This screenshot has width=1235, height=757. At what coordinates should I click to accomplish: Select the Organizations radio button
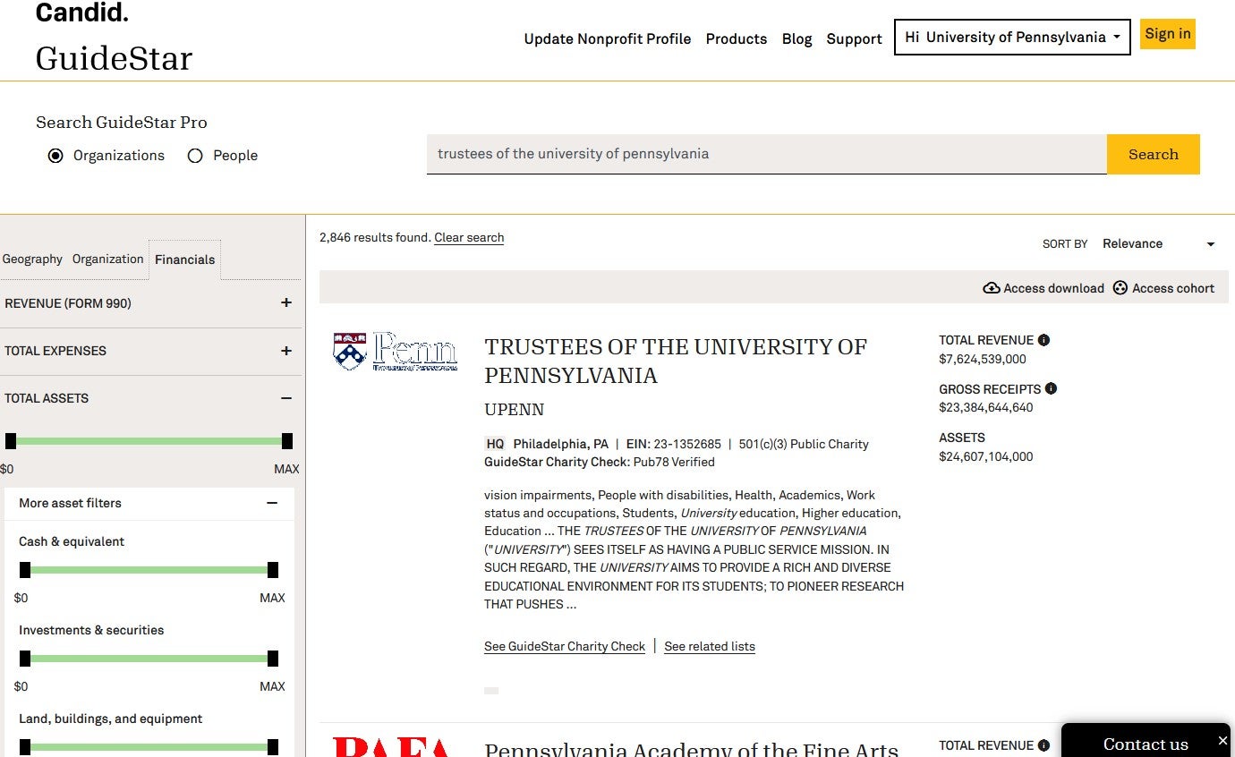pyautogui.click(x=55, y=156)
